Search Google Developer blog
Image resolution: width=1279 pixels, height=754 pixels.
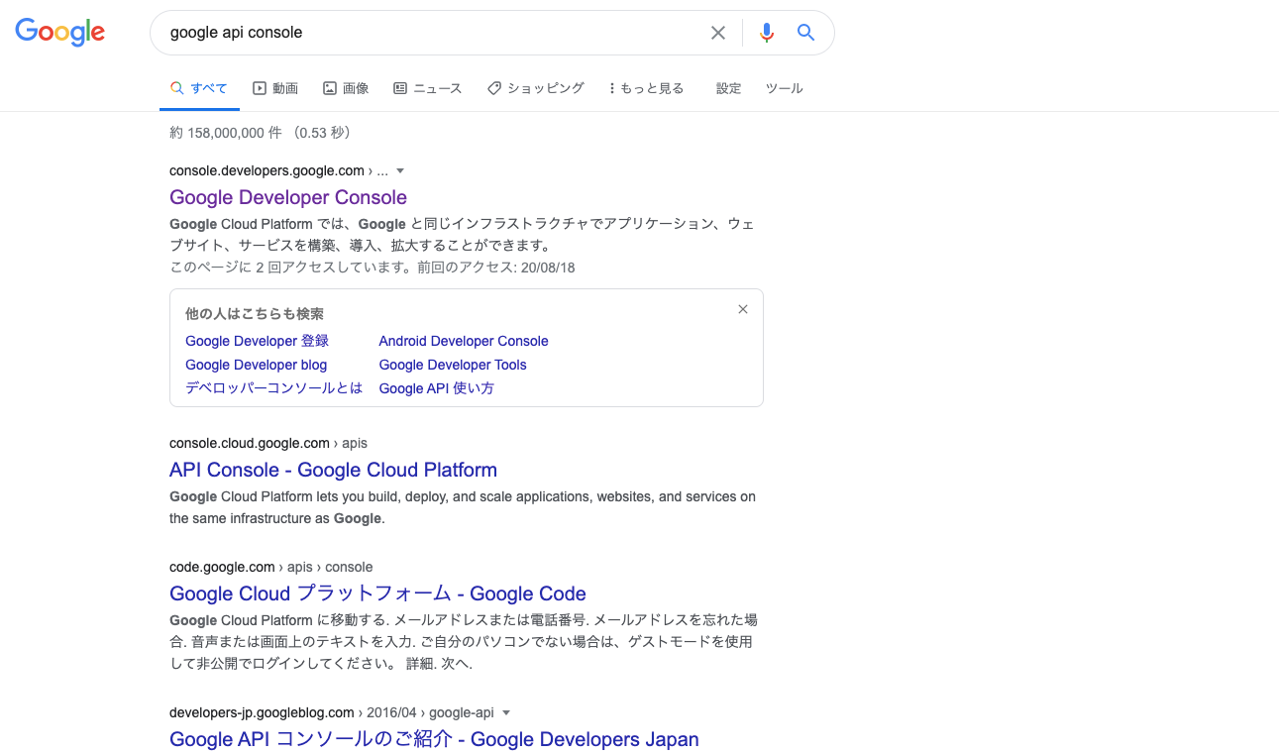pos(256,365)
